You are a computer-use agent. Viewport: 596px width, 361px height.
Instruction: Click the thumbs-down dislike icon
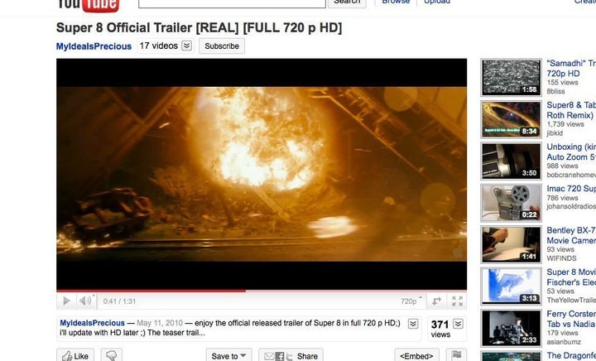(112, 356)
